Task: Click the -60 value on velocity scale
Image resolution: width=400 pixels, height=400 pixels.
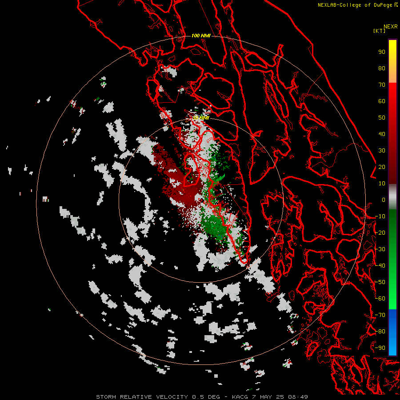Action: pos(380,299)
